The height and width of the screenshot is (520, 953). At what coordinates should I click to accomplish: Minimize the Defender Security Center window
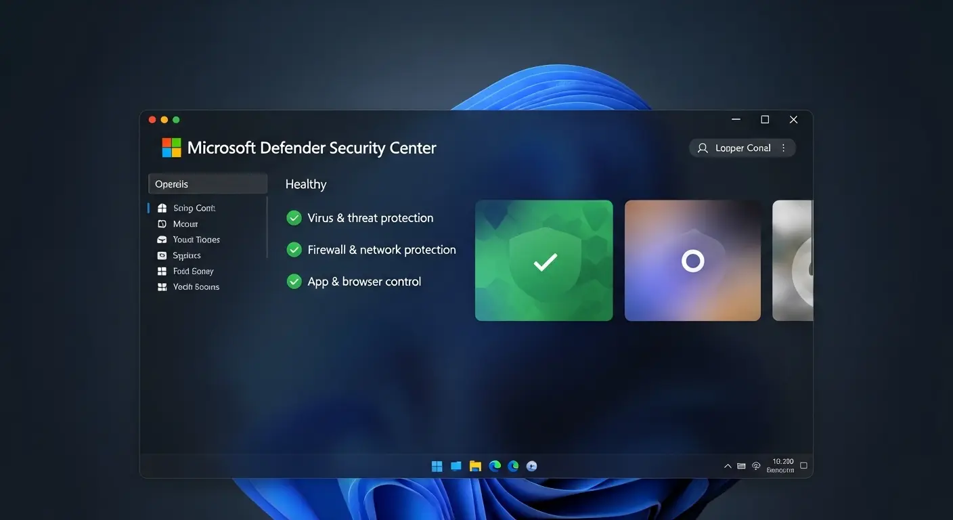pos(736,120)
